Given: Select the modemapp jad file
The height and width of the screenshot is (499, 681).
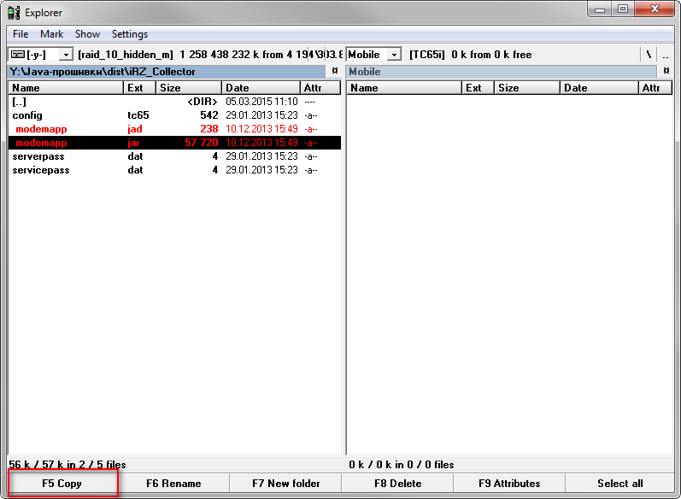Looking at the screenshot, I should tap(41, 129).
